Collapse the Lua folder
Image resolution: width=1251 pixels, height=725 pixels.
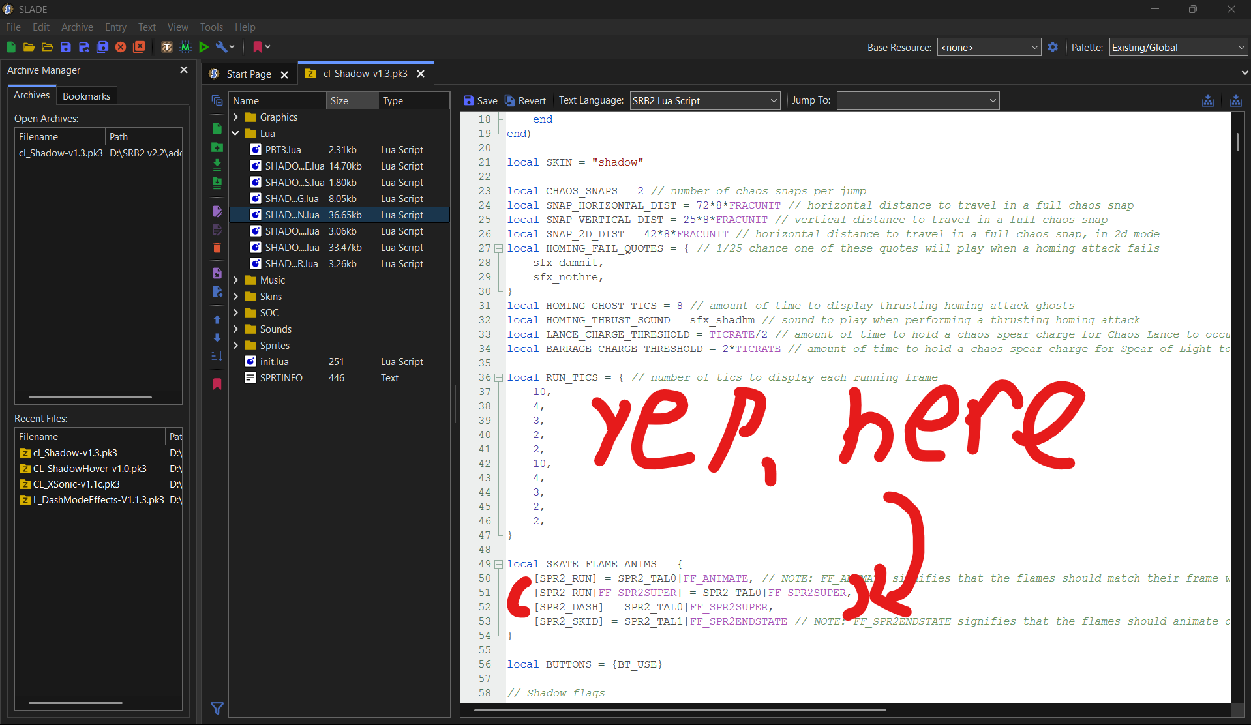point(235,134)
